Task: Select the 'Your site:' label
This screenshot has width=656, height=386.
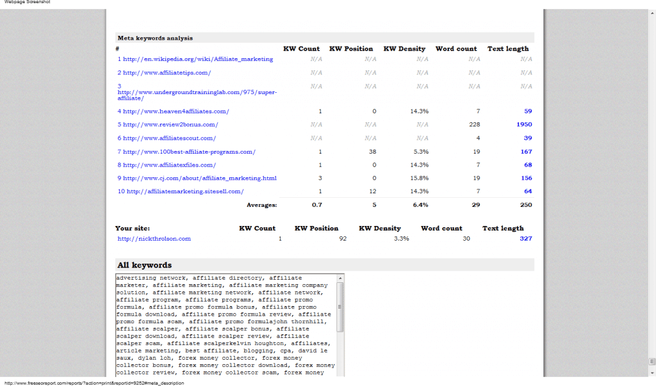Action: pyautogui.click(x=133, y=229)
